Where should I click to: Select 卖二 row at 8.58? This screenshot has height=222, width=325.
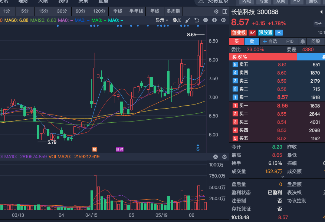[x=277, y=89]
